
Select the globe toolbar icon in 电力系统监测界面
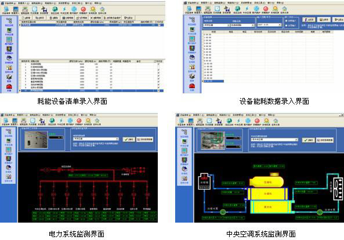[52, 121]
